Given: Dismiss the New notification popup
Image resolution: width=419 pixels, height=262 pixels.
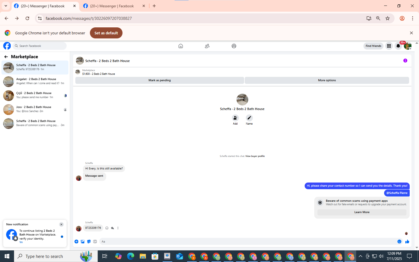Looking at the screenshot, I should (61, 224).
